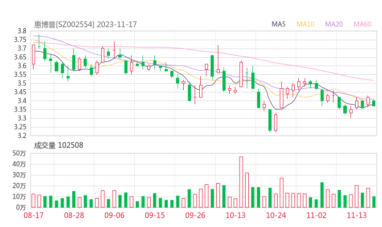The image size is (382, 227).
Task: Click the stock title 惠博普[SZ002554] 2023-11-17
Action: pos(85,24)
